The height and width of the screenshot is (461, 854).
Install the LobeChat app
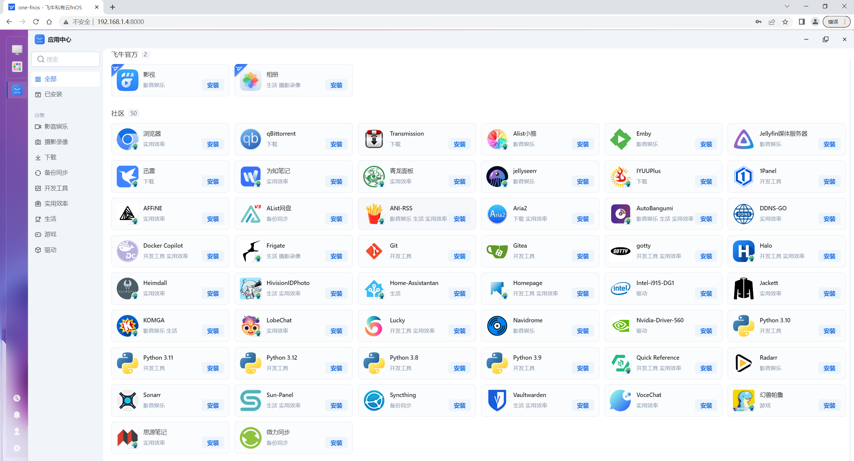coord(336,331)
